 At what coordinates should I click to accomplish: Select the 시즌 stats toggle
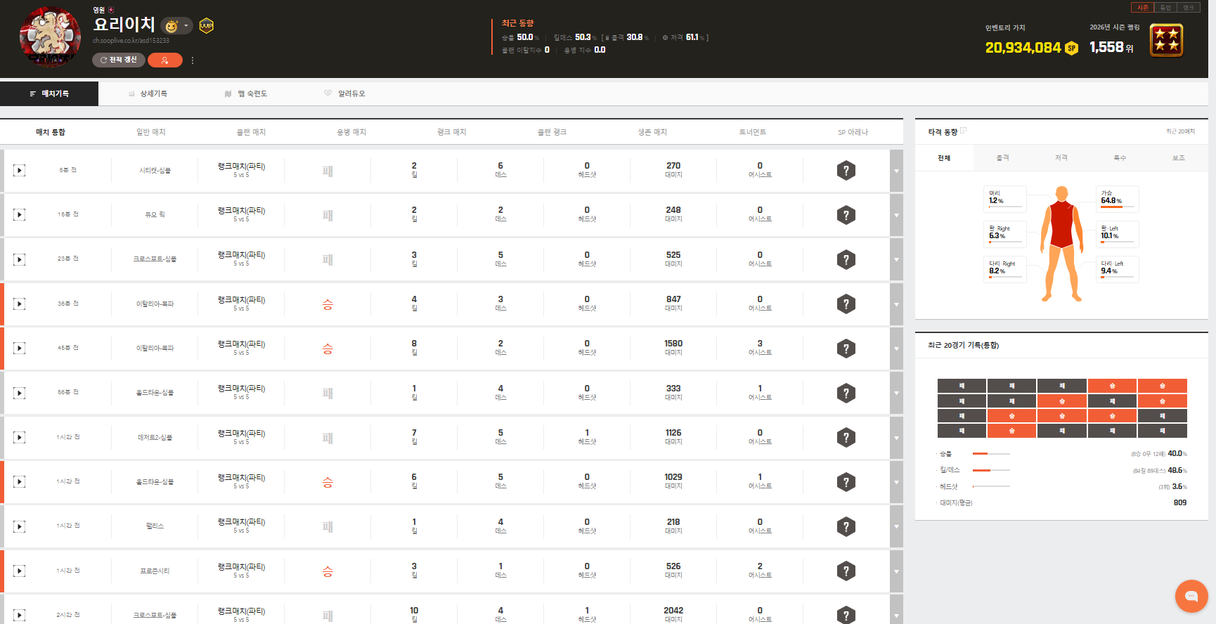coord(1142,8)
